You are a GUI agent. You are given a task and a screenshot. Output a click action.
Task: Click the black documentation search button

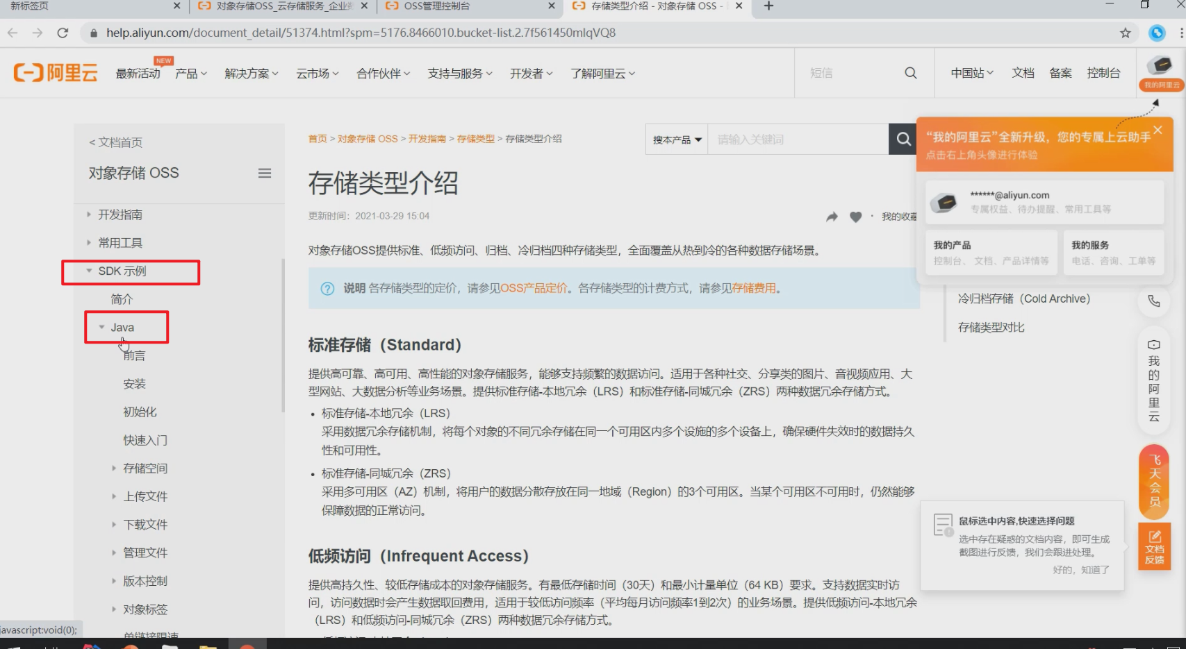tap(903, 140)
